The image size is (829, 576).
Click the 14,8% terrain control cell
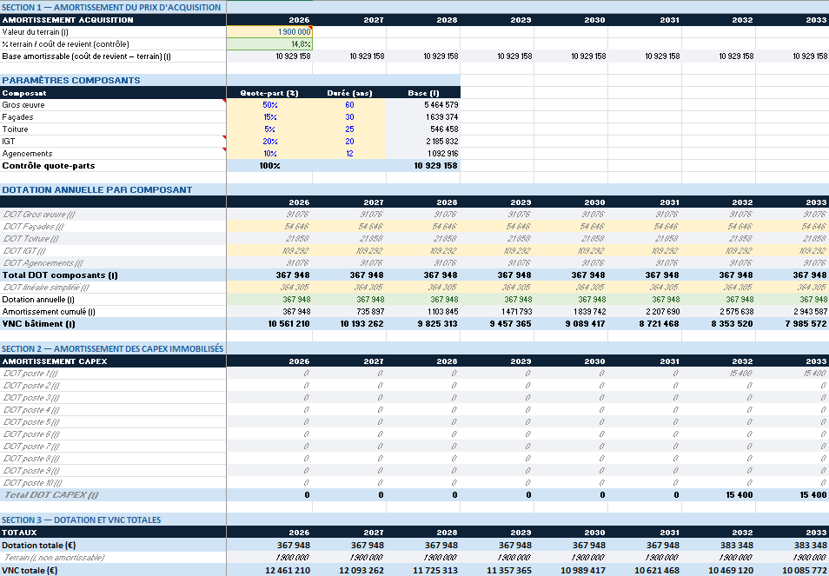(x=269, y=43)
